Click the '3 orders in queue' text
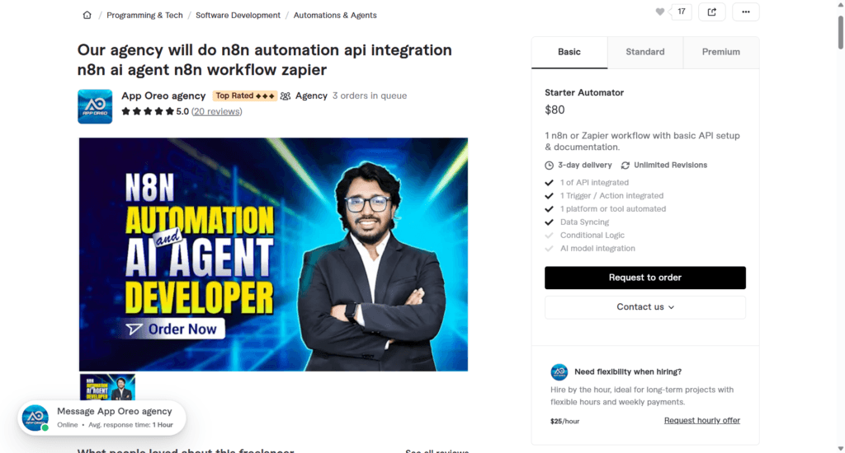 (x=370, y=96)
